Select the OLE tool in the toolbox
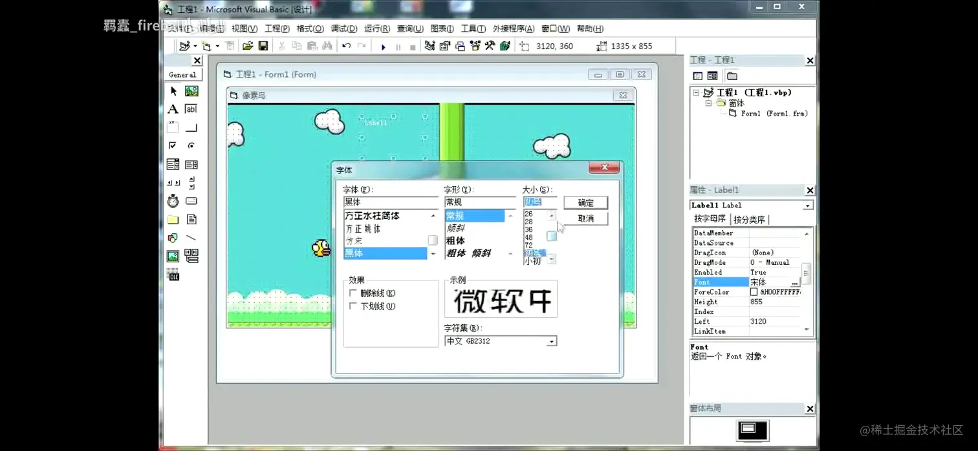 [173, 275]
